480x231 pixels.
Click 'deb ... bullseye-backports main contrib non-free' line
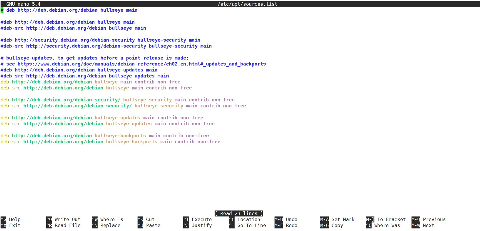coord(105,136)
